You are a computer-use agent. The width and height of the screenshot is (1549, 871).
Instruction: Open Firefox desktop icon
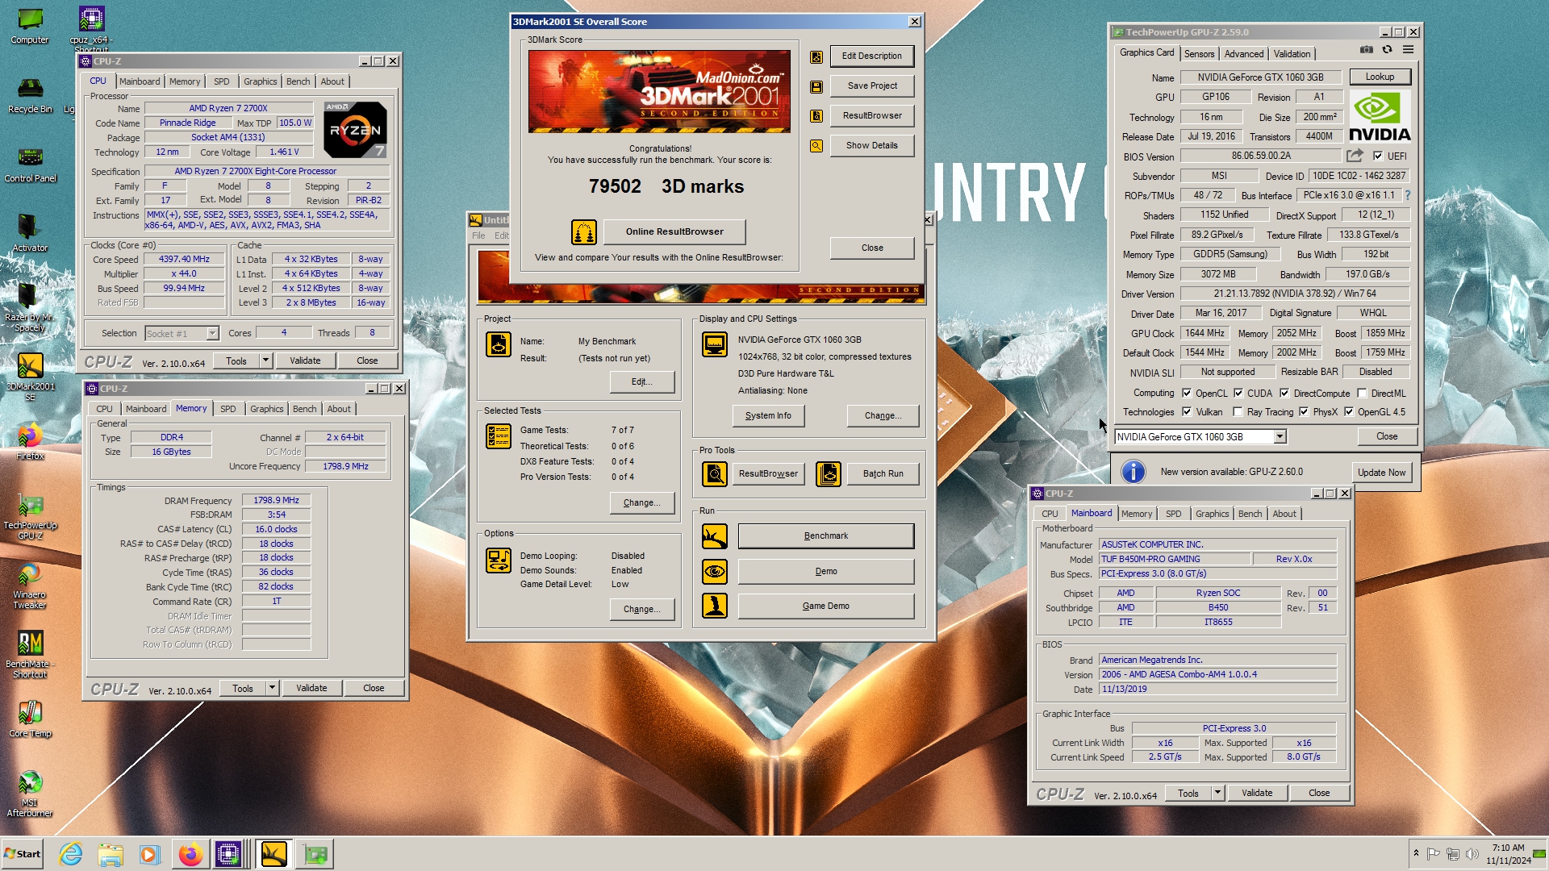click(30, 441)
